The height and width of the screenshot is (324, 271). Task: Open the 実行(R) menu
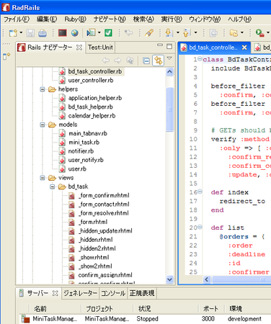pos(172,19)
